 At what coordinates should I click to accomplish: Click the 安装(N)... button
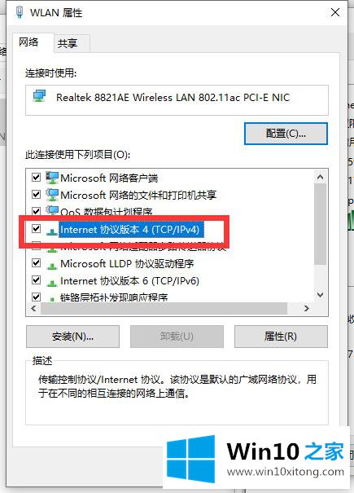coord(73,337)
